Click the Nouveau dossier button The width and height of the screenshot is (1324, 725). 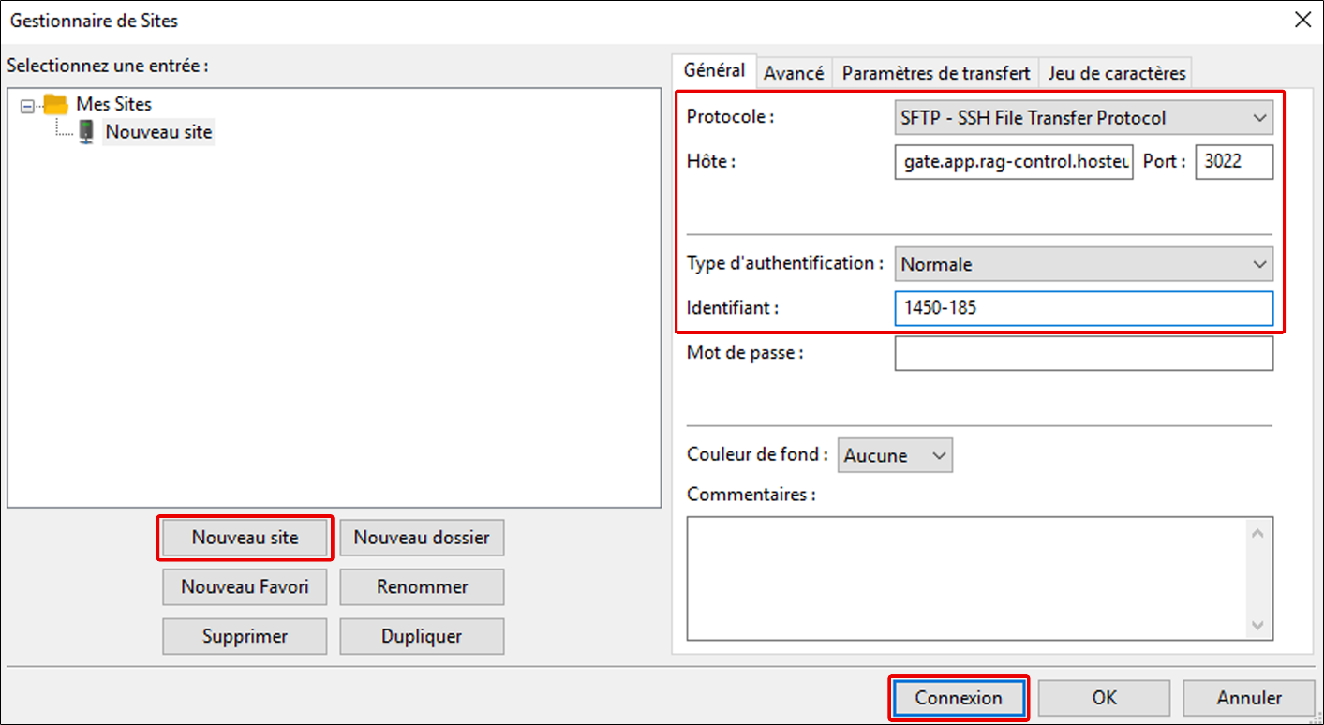422,538
